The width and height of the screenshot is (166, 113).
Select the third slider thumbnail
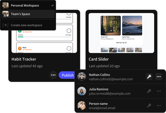pos(122,50)
